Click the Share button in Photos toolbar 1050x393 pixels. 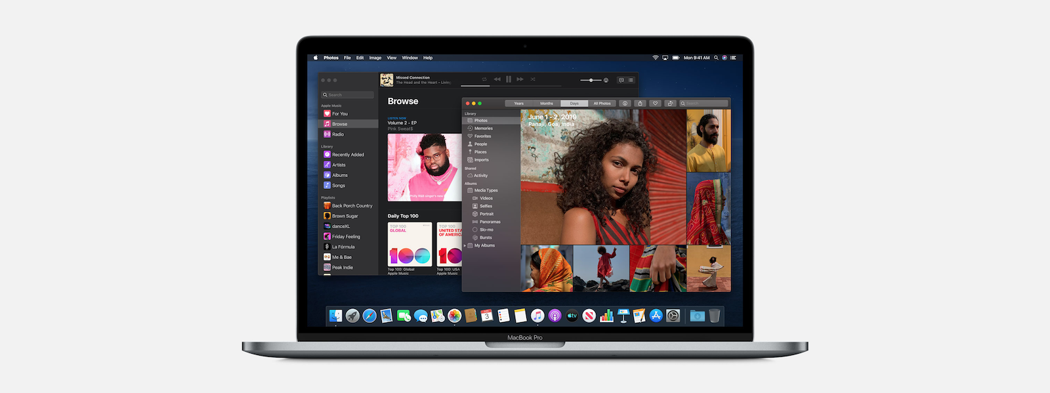tap(640, 104)
